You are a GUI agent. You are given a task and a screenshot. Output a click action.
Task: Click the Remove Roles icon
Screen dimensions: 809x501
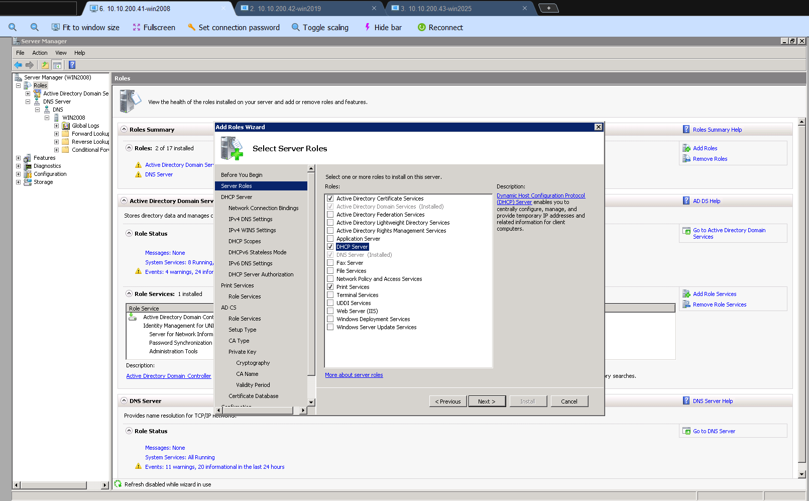click(x=686, y=159)
